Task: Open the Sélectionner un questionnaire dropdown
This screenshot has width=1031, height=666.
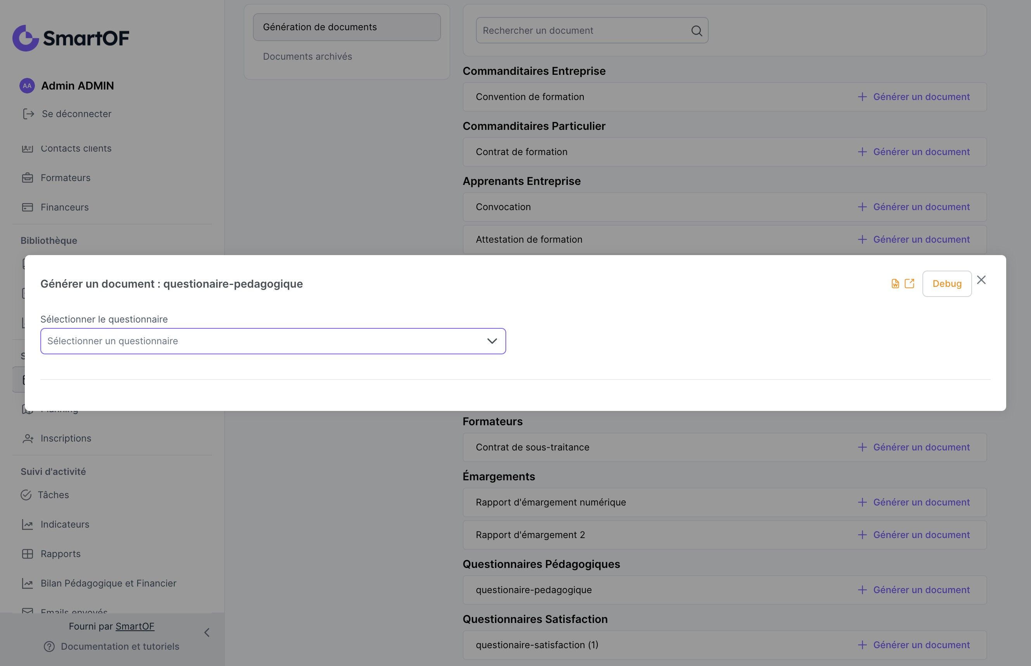Action: pyautogui.click(x=273, y=341)
